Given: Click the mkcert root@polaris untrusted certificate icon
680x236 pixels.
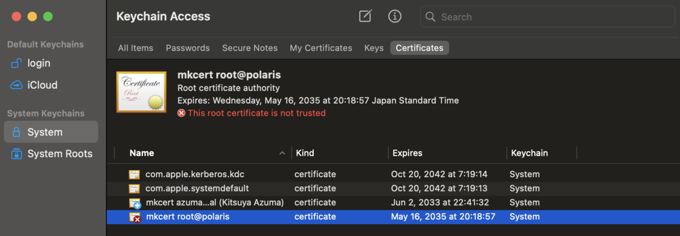Looking at the screenshot, I should click(135, 217).
